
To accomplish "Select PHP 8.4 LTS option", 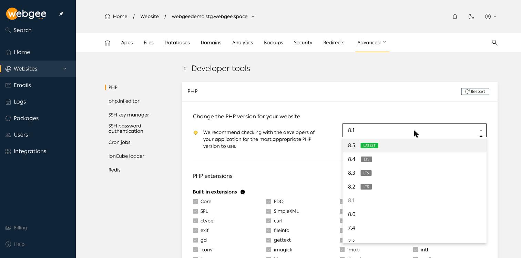I will click(415, 159).
